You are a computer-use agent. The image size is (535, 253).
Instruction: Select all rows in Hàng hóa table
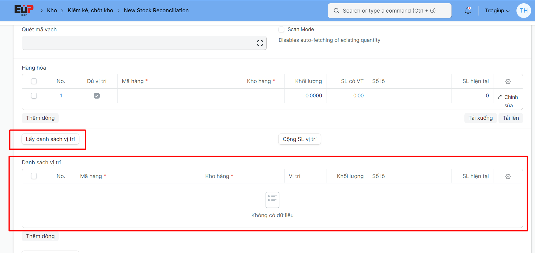coord(34,81)
